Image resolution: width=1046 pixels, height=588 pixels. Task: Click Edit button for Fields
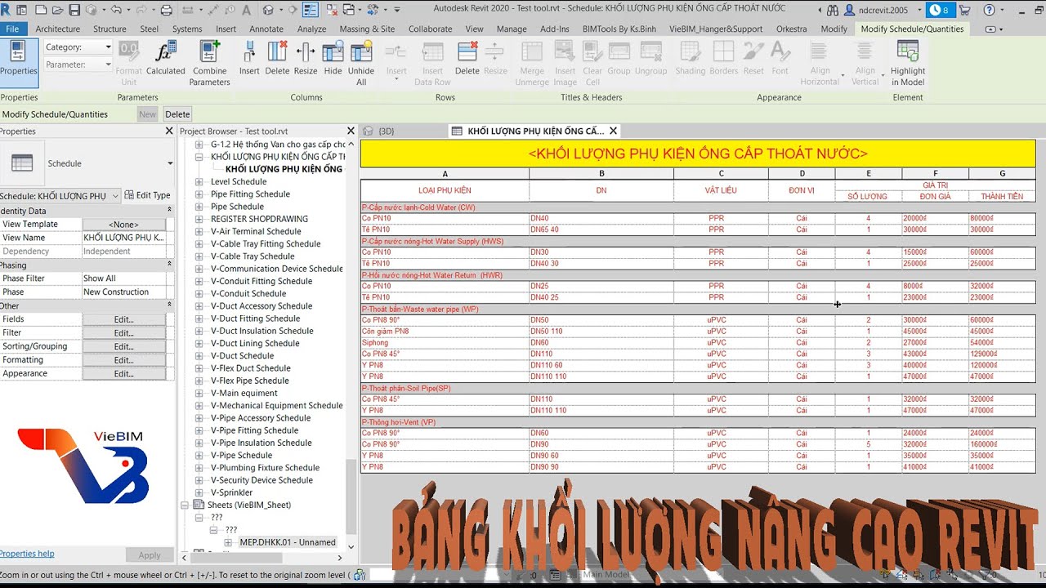pyautogui.click(x=123, y=319)
